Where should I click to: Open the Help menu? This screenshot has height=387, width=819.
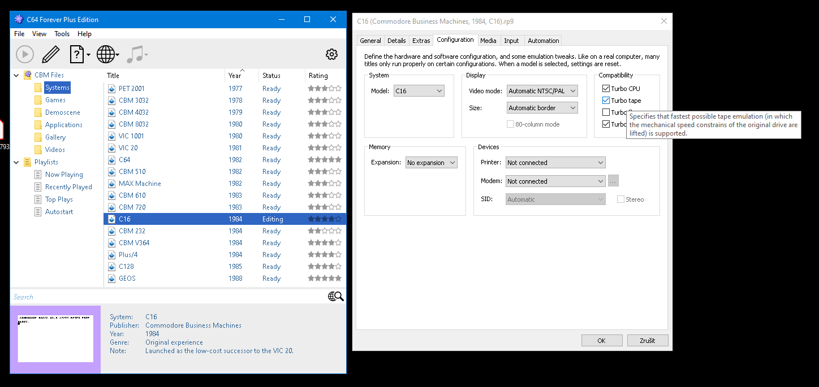point(84,34)
